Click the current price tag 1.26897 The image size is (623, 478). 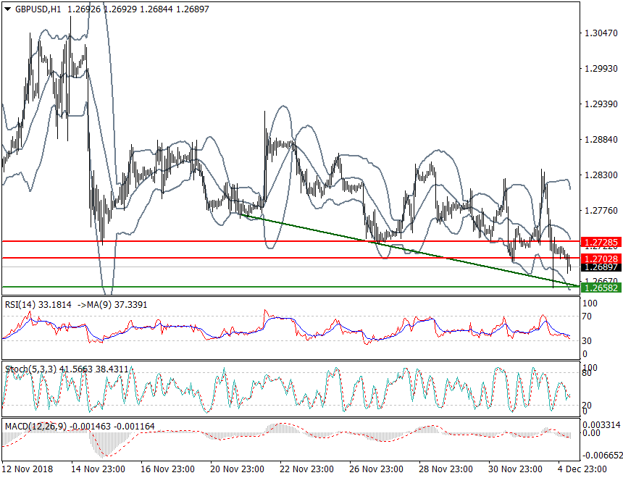(x=601, y=267)
